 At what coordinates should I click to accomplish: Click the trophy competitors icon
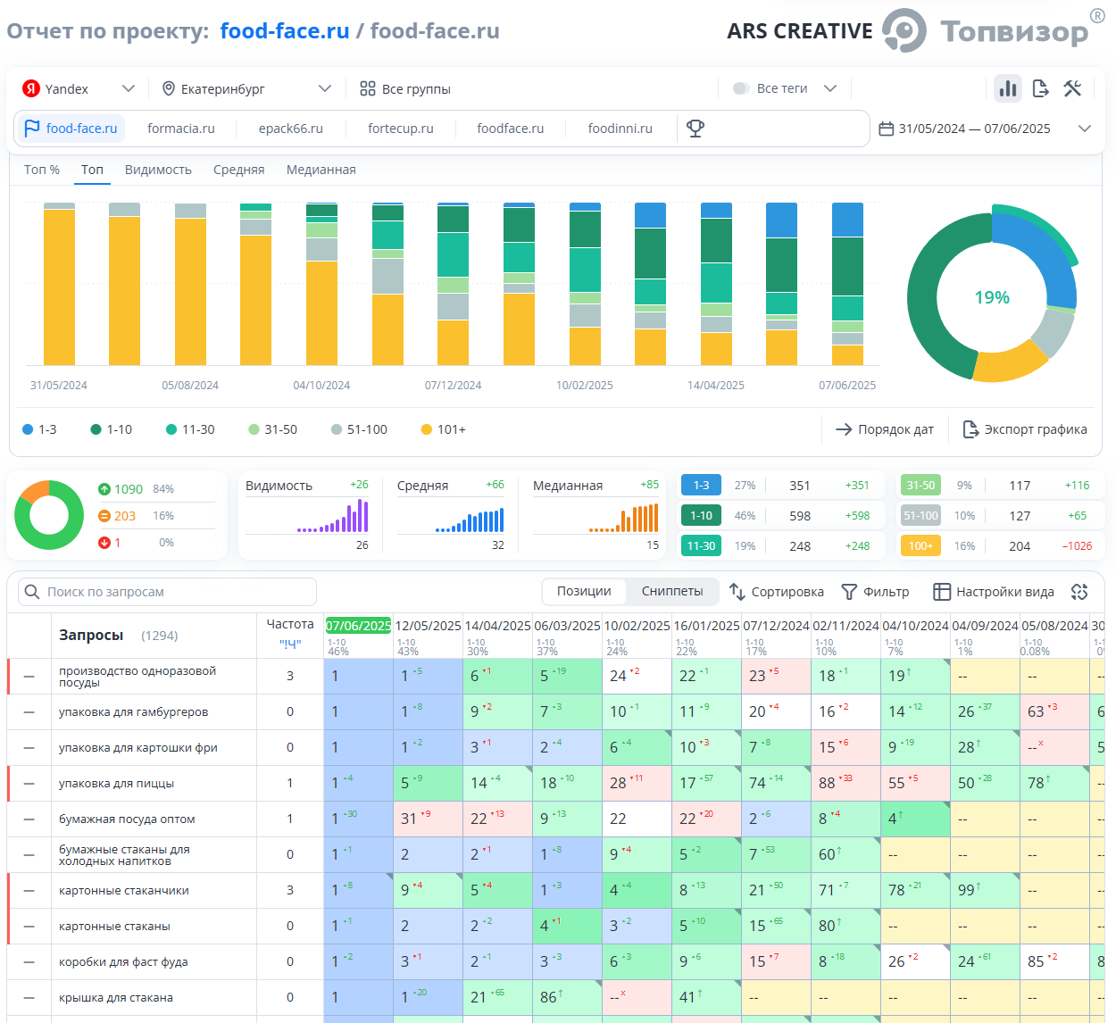coord(695,129)
